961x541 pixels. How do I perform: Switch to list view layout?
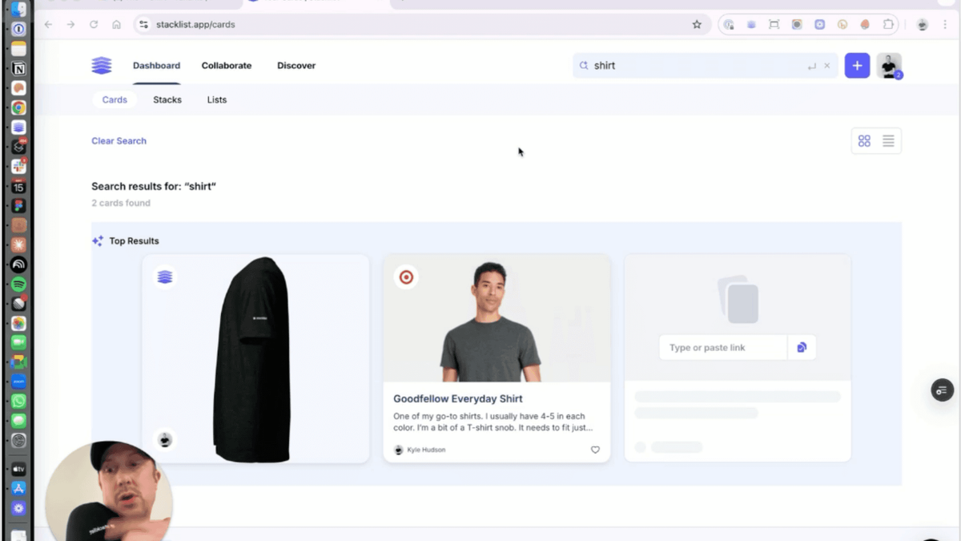(888, 141)
